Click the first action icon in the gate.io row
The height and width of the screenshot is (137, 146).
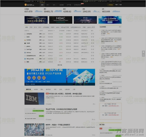[x=92, y=46]
